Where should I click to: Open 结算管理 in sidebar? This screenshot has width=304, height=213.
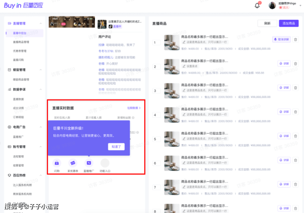point(18,165)
